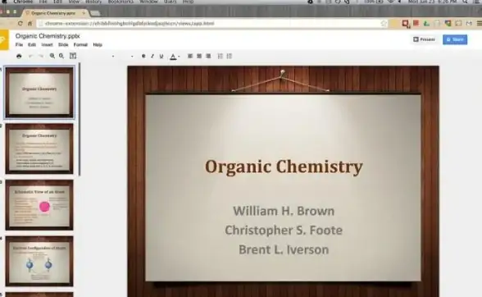The height and width of the screenshot is (297, 482).
Task: Click the zoom out magnifier icon
Action: tap(61, 56)
